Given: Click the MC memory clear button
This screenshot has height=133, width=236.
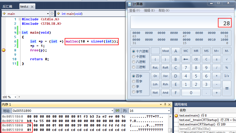Looking at the screenshot, I should (186, 51).
